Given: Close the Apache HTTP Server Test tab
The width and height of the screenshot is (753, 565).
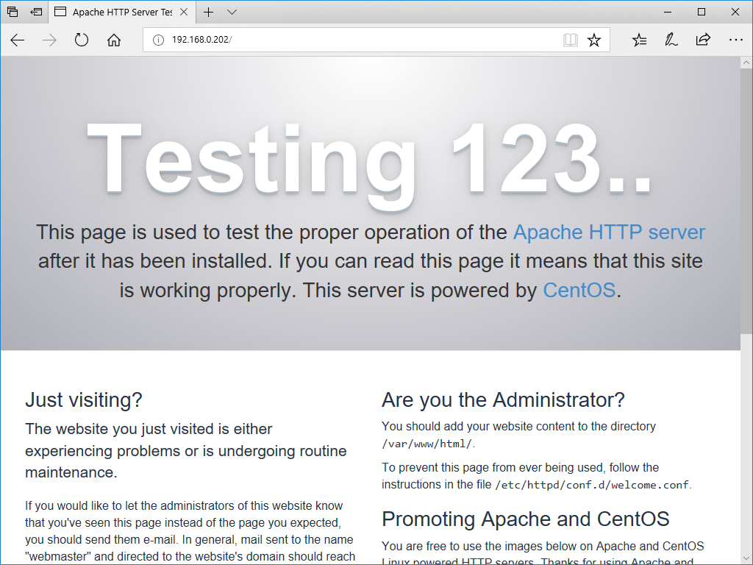Looking at the screenshot, I should (x=183, y=12).
